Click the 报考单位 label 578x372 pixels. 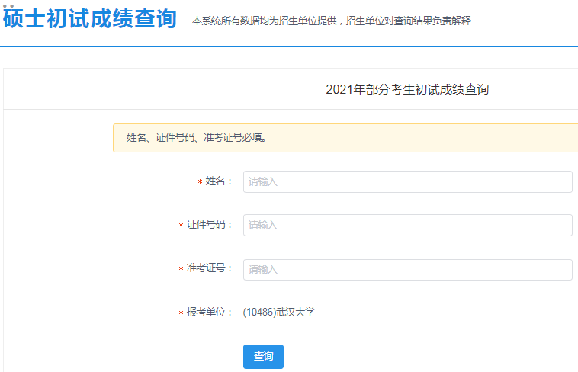(x=210, y=313)
